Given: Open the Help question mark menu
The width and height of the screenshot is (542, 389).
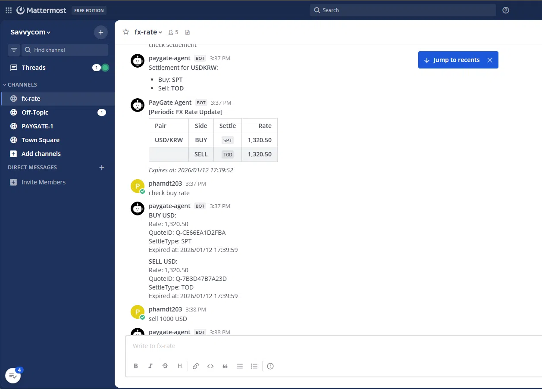Looking at the screenshot, I should 506,10.
